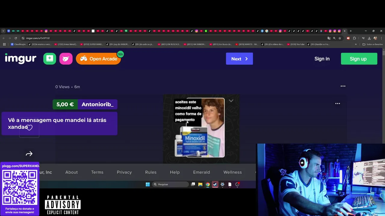Open the Privacy footer link
This screenshot has height=216, width=385.
(124, 172)
